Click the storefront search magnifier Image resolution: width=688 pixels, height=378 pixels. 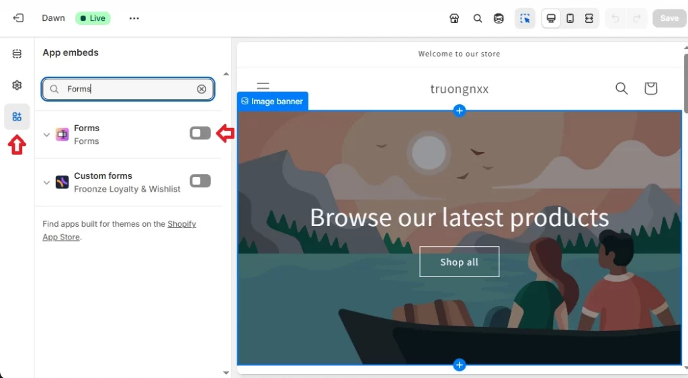coord(621,88)
